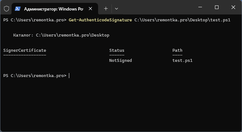
Task: Open a new tab with the plus button
Action: tap(106, 9)
